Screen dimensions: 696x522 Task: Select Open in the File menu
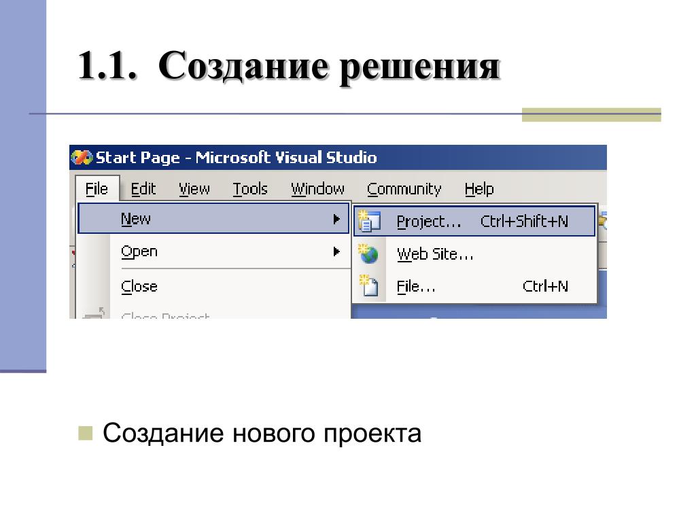(x=213, y=251)
